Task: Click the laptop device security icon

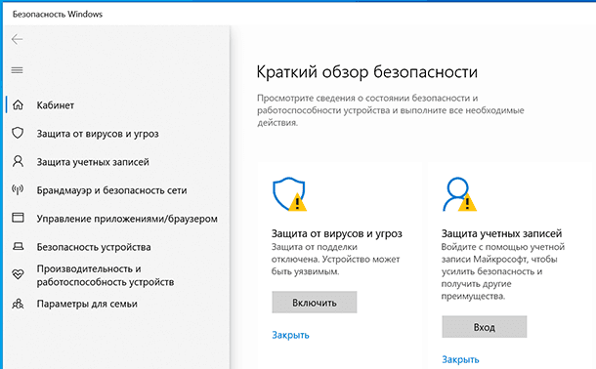Action: click(18, 247)
